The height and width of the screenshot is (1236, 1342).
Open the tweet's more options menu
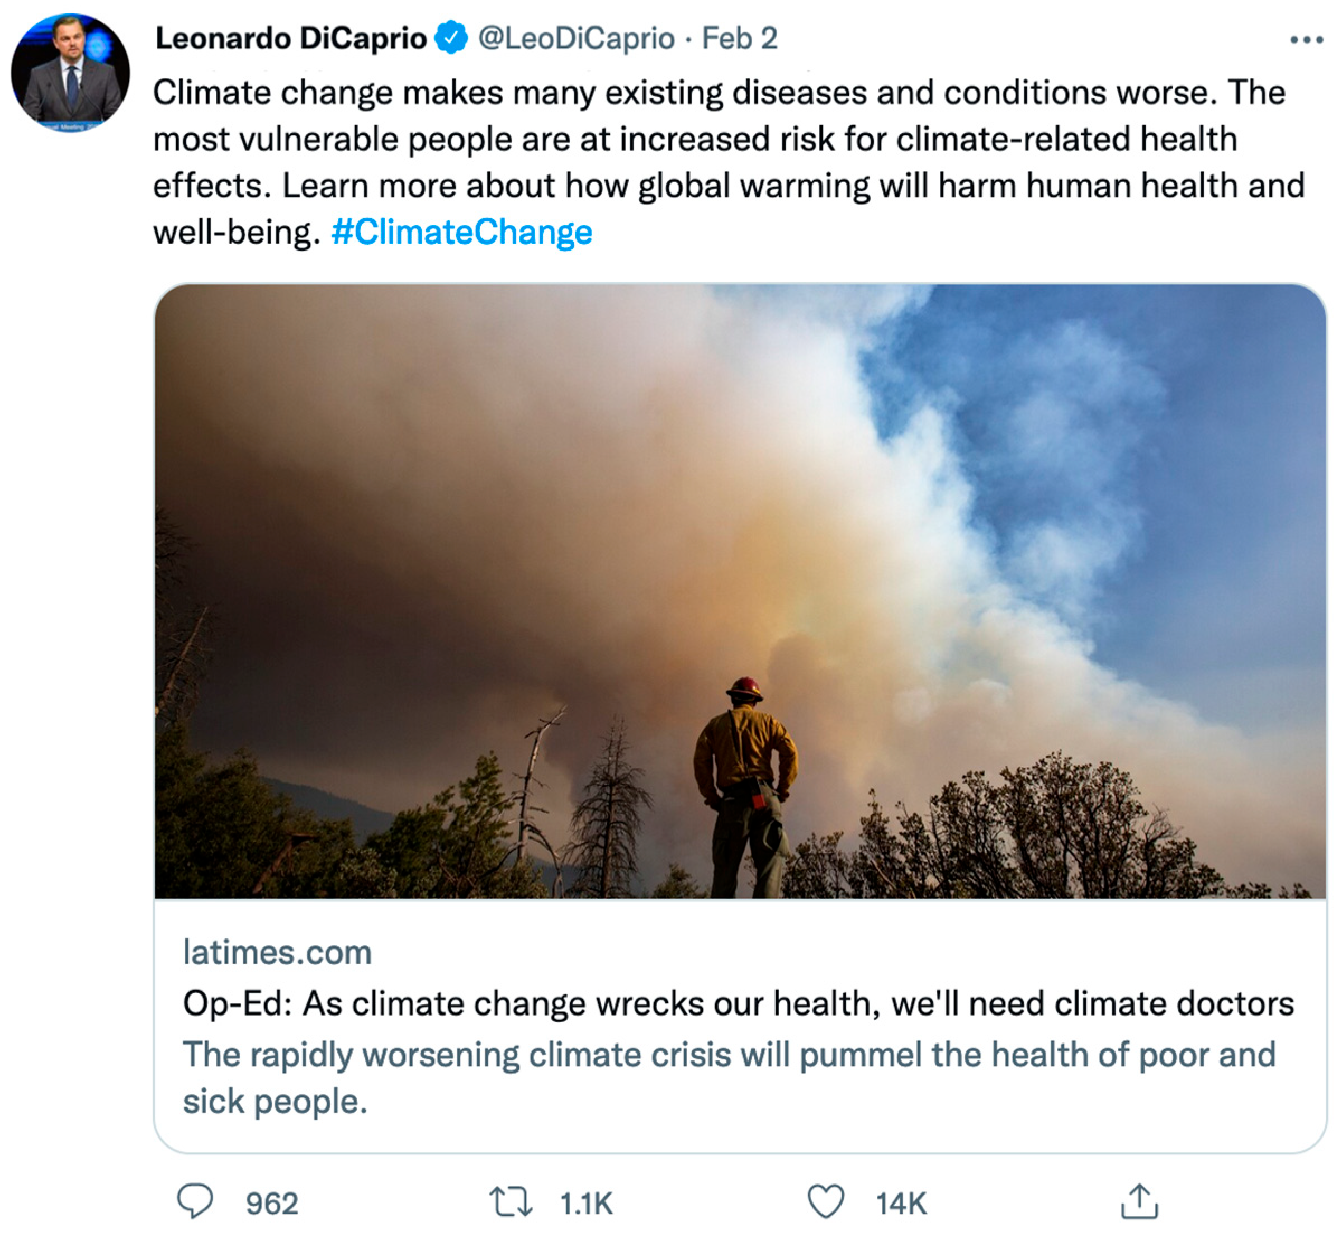[x=1306, y=40]
